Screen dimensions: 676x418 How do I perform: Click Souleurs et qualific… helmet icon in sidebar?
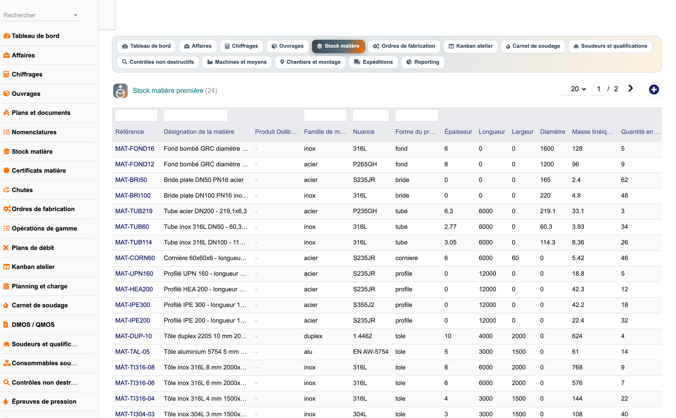[x=6, y=344]
